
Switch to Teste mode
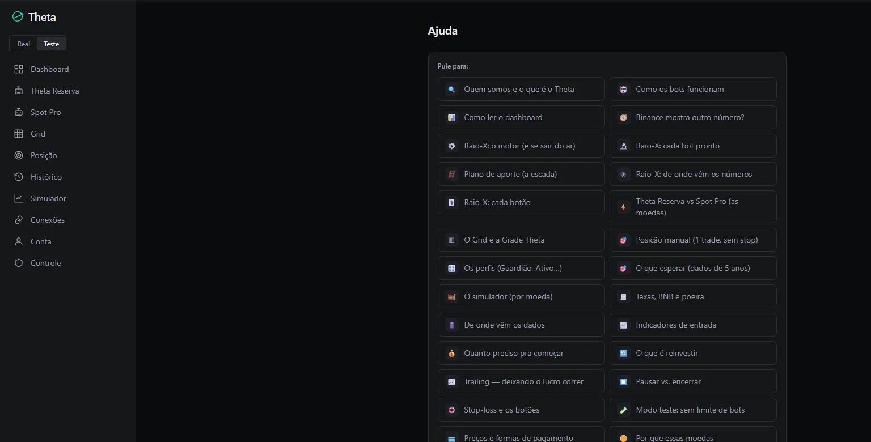click(x=51, y=44)
